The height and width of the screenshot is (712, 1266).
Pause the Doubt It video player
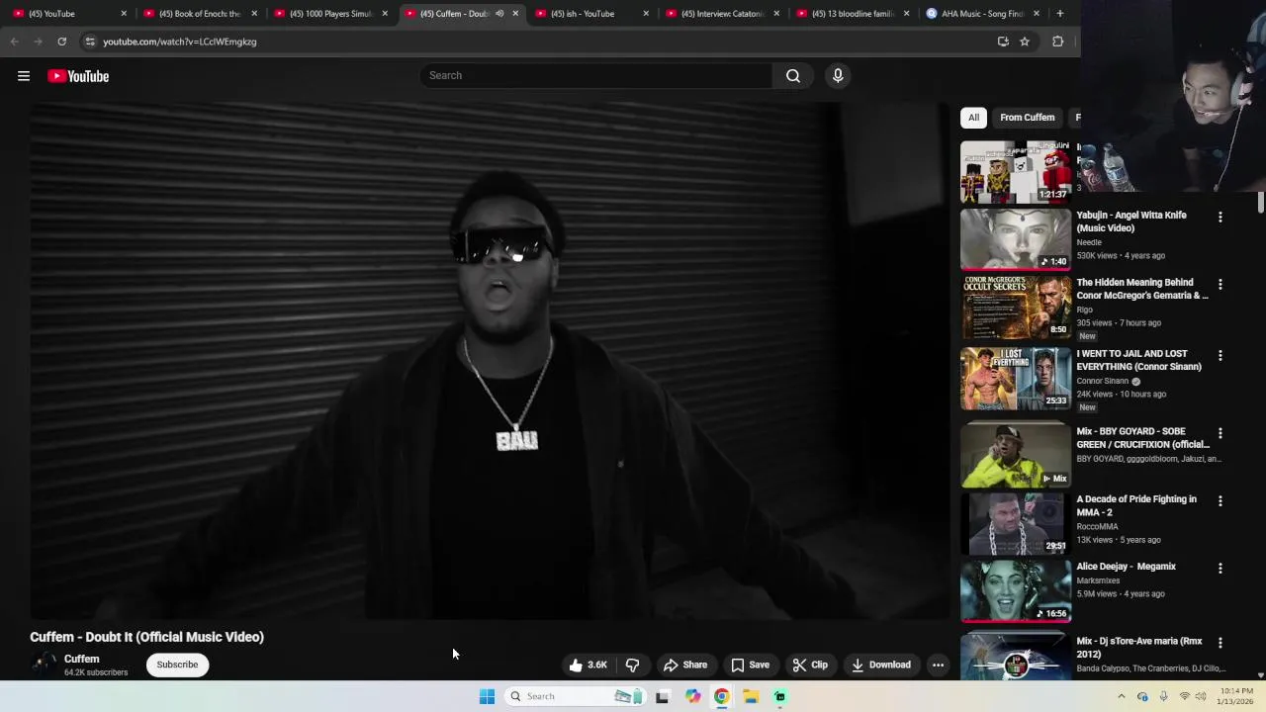[490, 361]
